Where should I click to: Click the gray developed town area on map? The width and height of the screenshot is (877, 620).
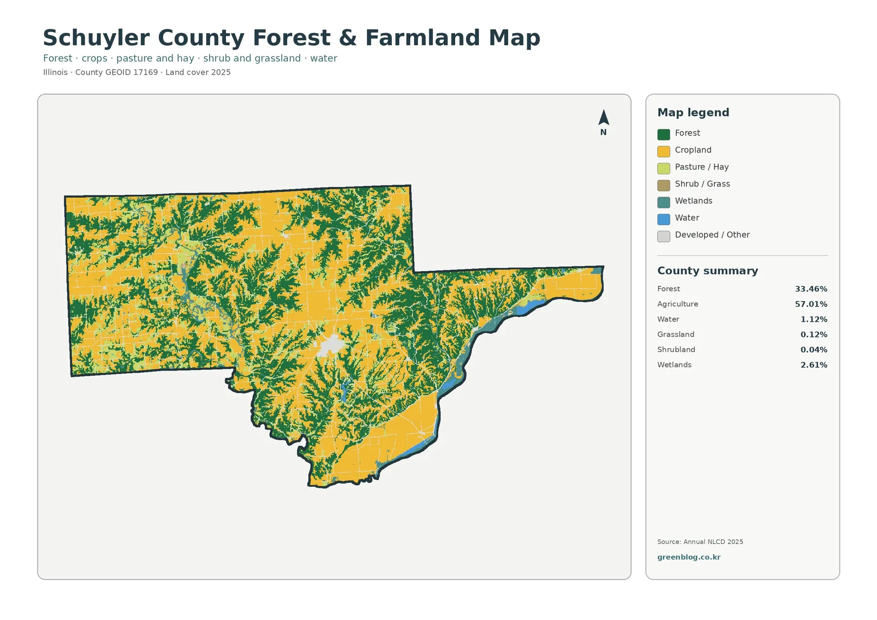pyautogui.click(x=331, y=345)
